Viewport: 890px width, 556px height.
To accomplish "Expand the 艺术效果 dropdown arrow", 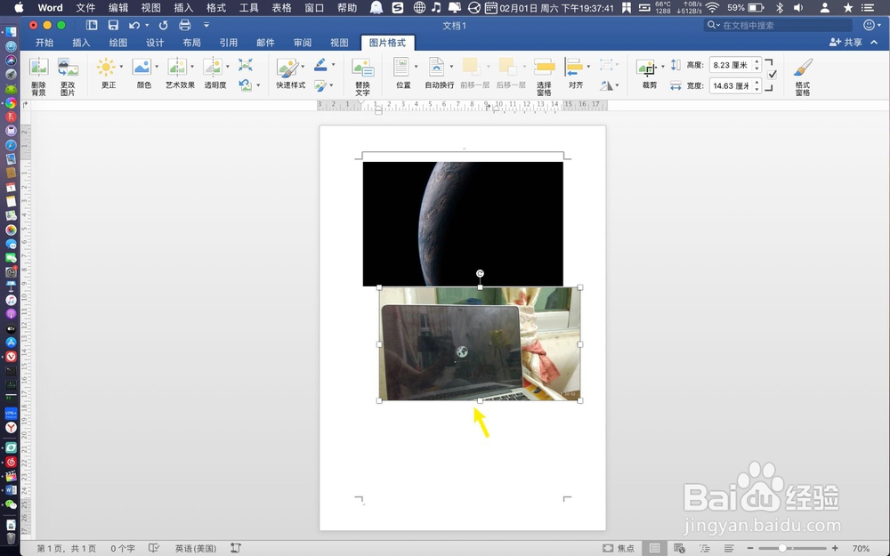I will [192, 67].
